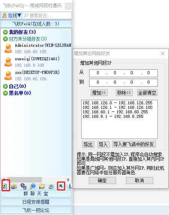Collapse the 我的好友(3) group
The width and height of the screenshot is (169, 215).
click(x=5, y=32)
